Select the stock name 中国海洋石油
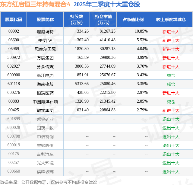Image resolution: width=193 pixels, height=185 pixels. pyautogui.click(x=45, y=102)
